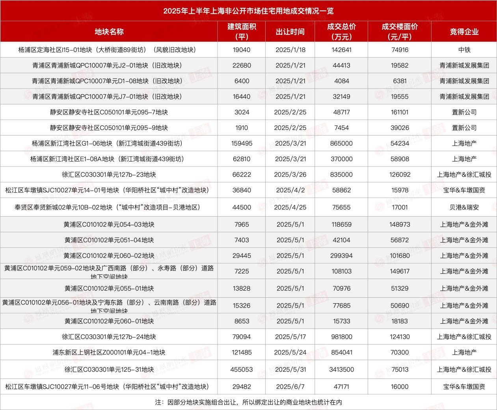
Task: Click floor price 148973
Action: click(400, 224)
